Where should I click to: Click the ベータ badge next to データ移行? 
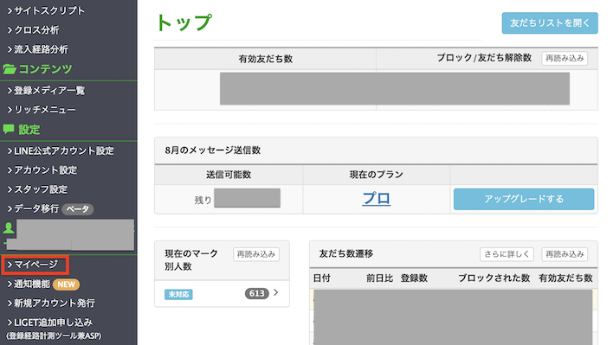(78, 209)
